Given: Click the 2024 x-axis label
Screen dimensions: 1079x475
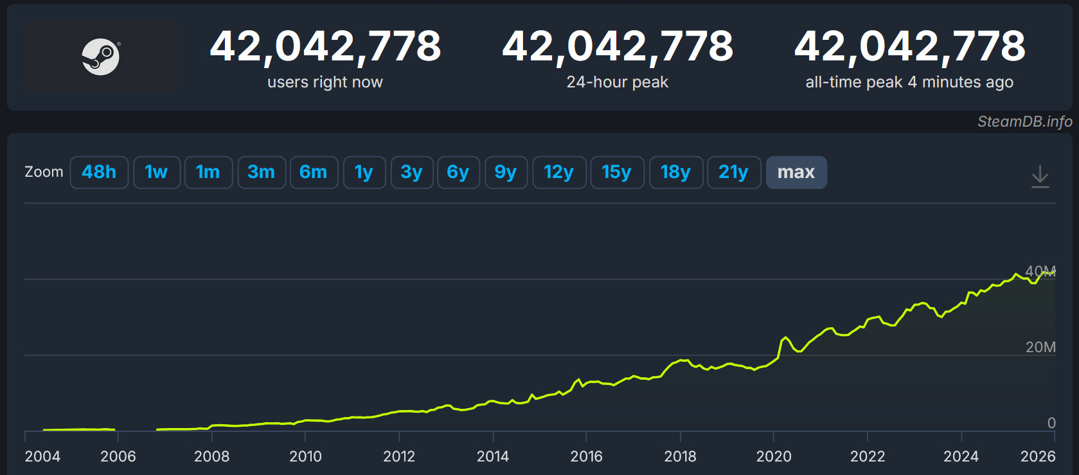Looking at the screenshot, I should click(x=961, y=456).
